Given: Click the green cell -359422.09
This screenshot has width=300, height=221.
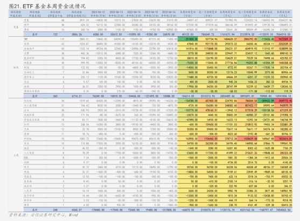Looking at the screenshot, I should (266, 101).
